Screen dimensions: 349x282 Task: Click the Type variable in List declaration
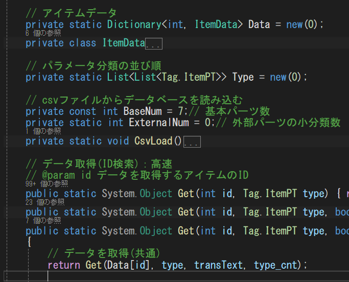point(243,77)
